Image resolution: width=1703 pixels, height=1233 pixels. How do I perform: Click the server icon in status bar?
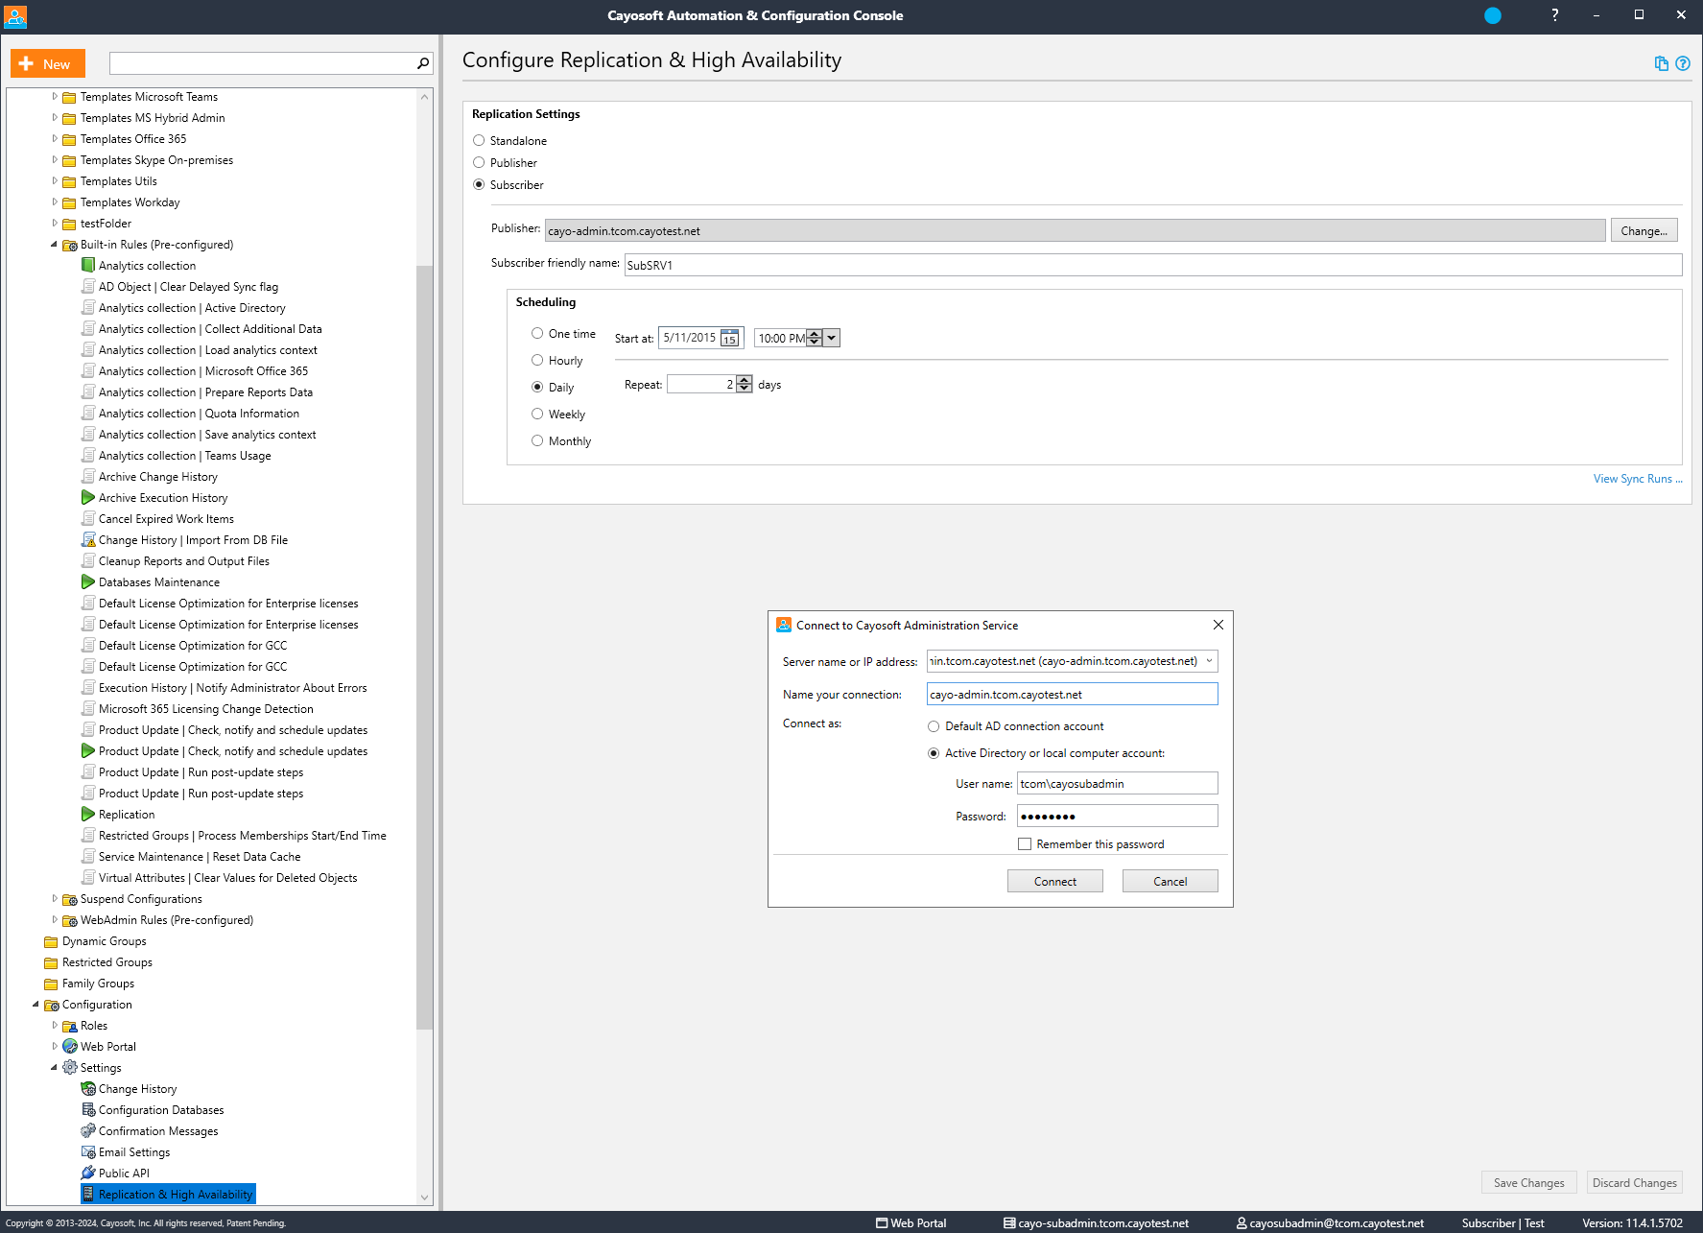tap(1009, 1223)
